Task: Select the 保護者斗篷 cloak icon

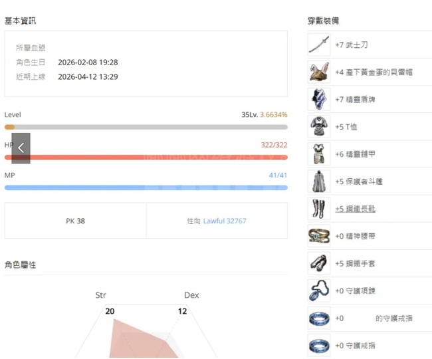Action: 319,181
